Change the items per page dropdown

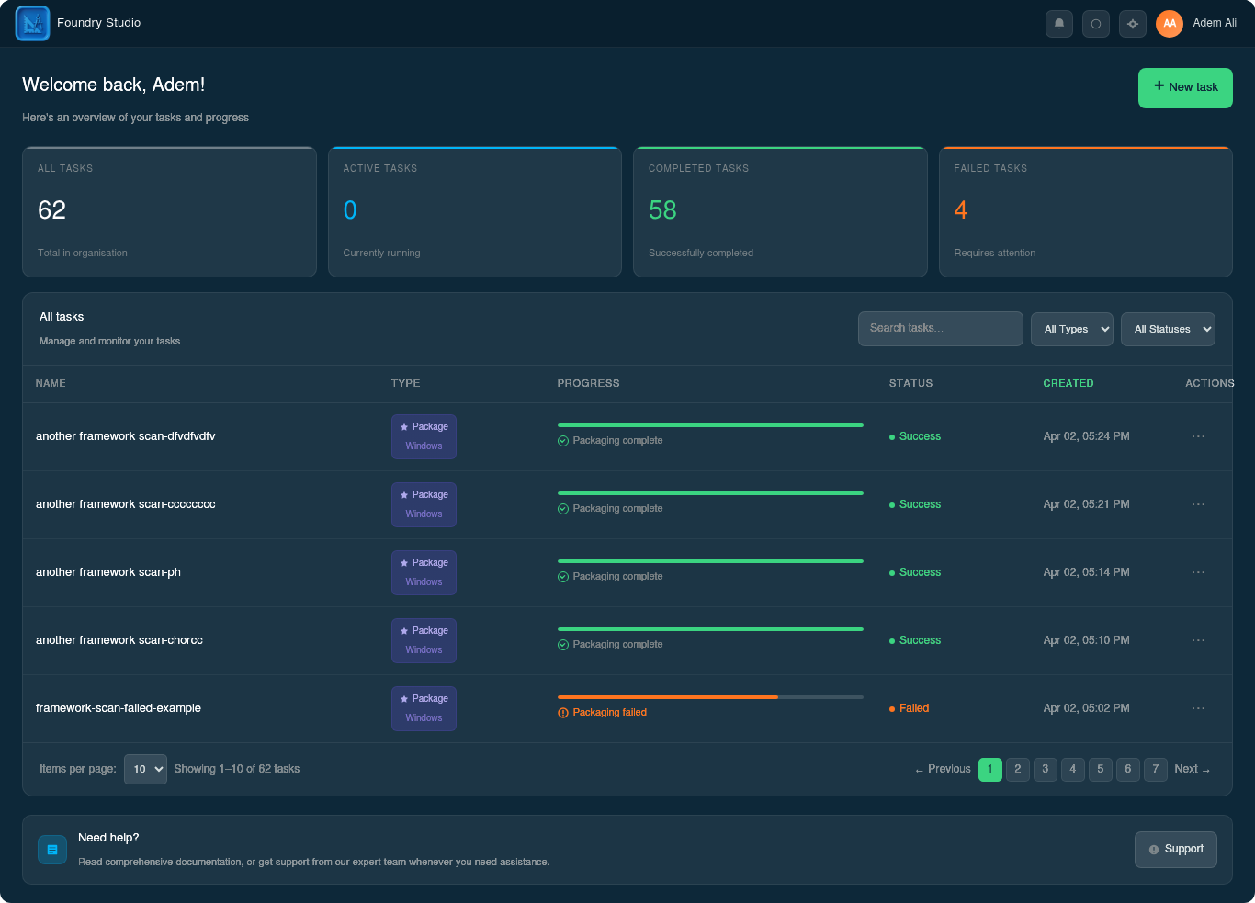(145, 769)
